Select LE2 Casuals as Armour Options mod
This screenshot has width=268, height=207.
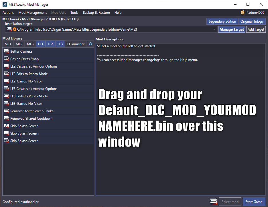coord(48,66)
